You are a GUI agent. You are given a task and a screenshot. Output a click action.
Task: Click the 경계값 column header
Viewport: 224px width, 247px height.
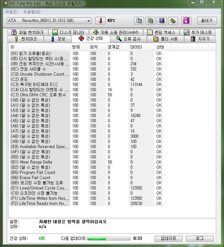tap(117, 47)
